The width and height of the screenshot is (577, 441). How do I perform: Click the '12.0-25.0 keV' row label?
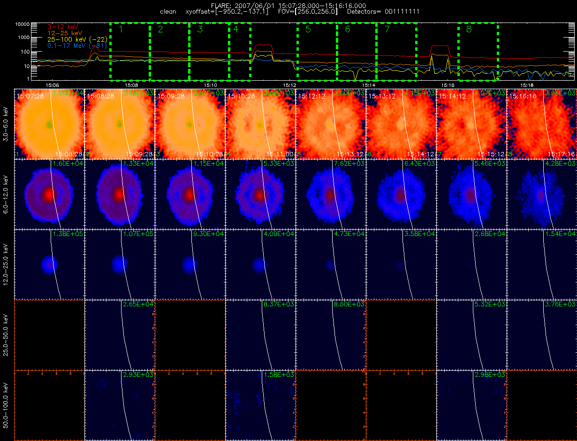[6, 264]
